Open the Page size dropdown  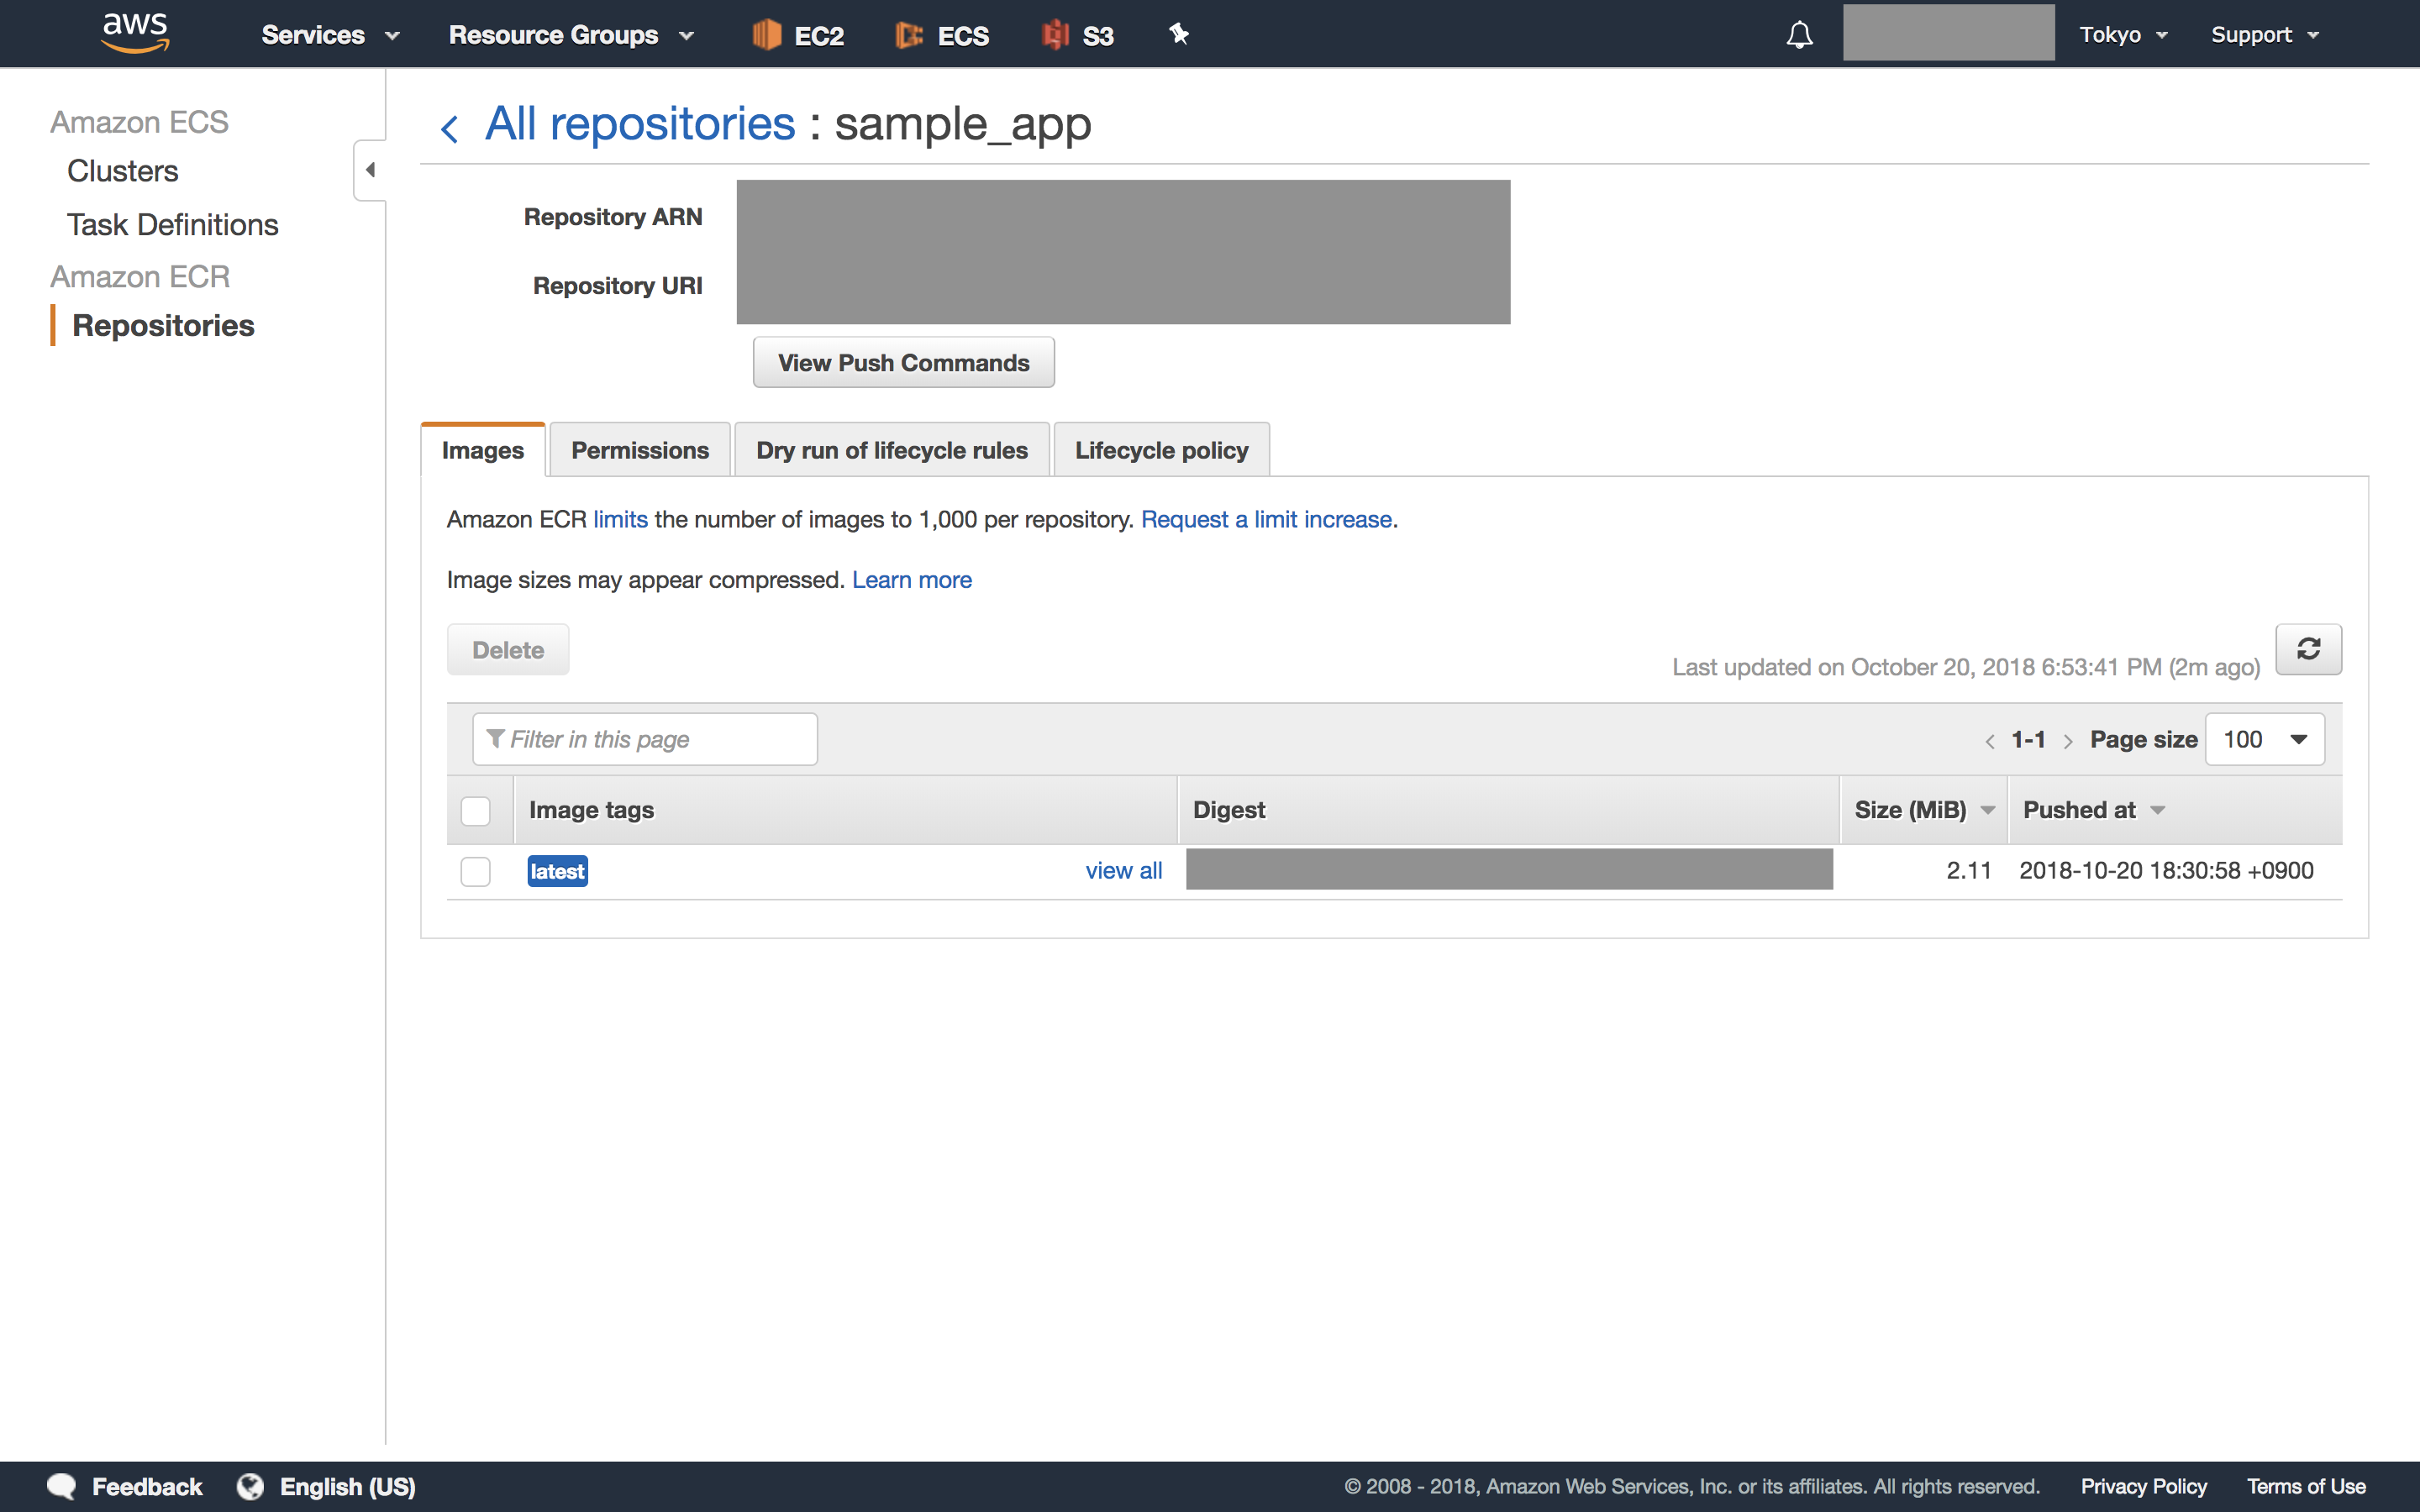coord(2265,739)
